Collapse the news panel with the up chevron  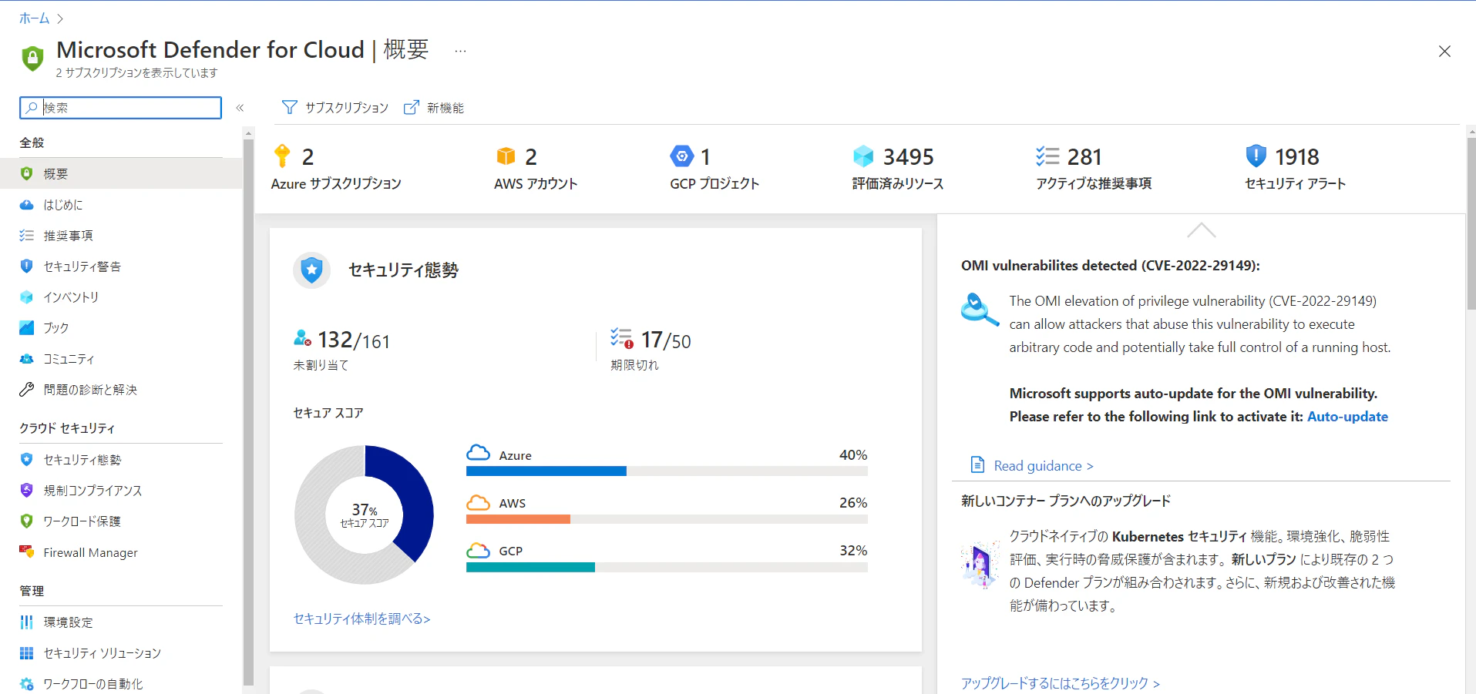point(1201,230)
